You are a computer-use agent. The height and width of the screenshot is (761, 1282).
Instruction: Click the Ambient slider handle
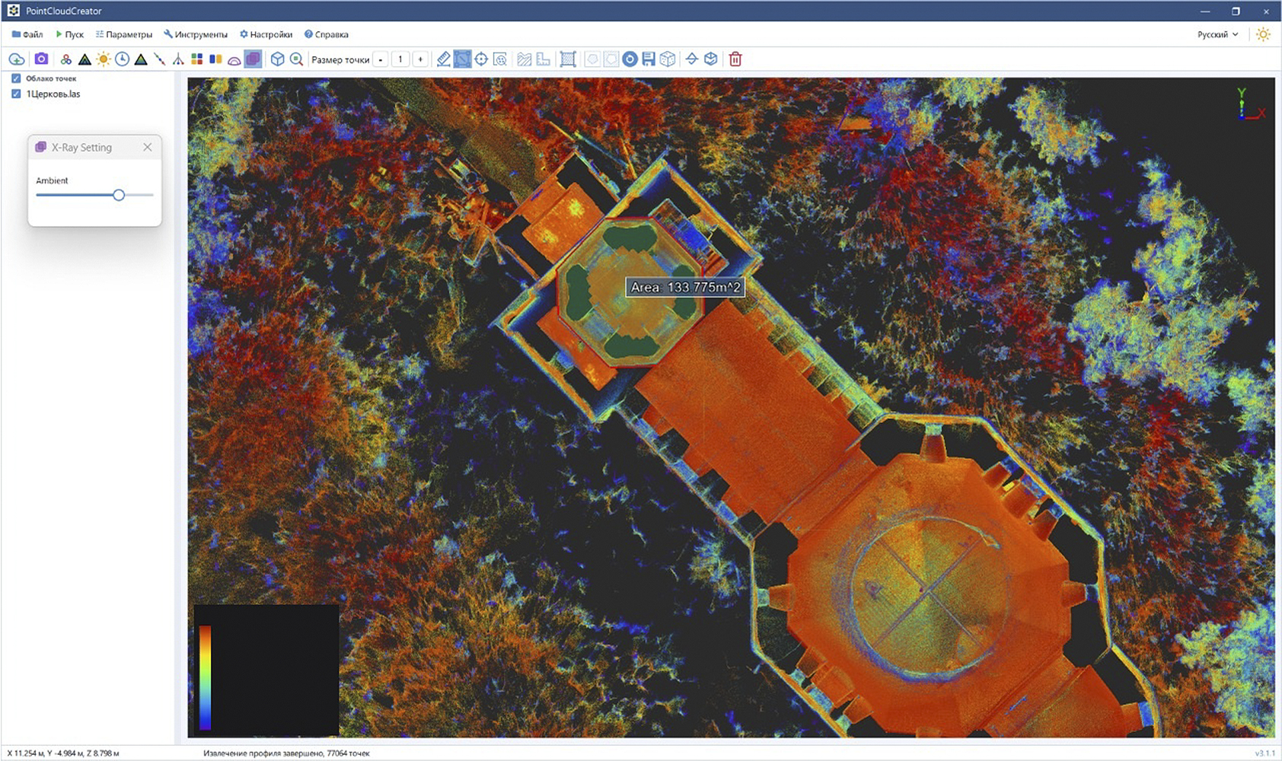119,195
